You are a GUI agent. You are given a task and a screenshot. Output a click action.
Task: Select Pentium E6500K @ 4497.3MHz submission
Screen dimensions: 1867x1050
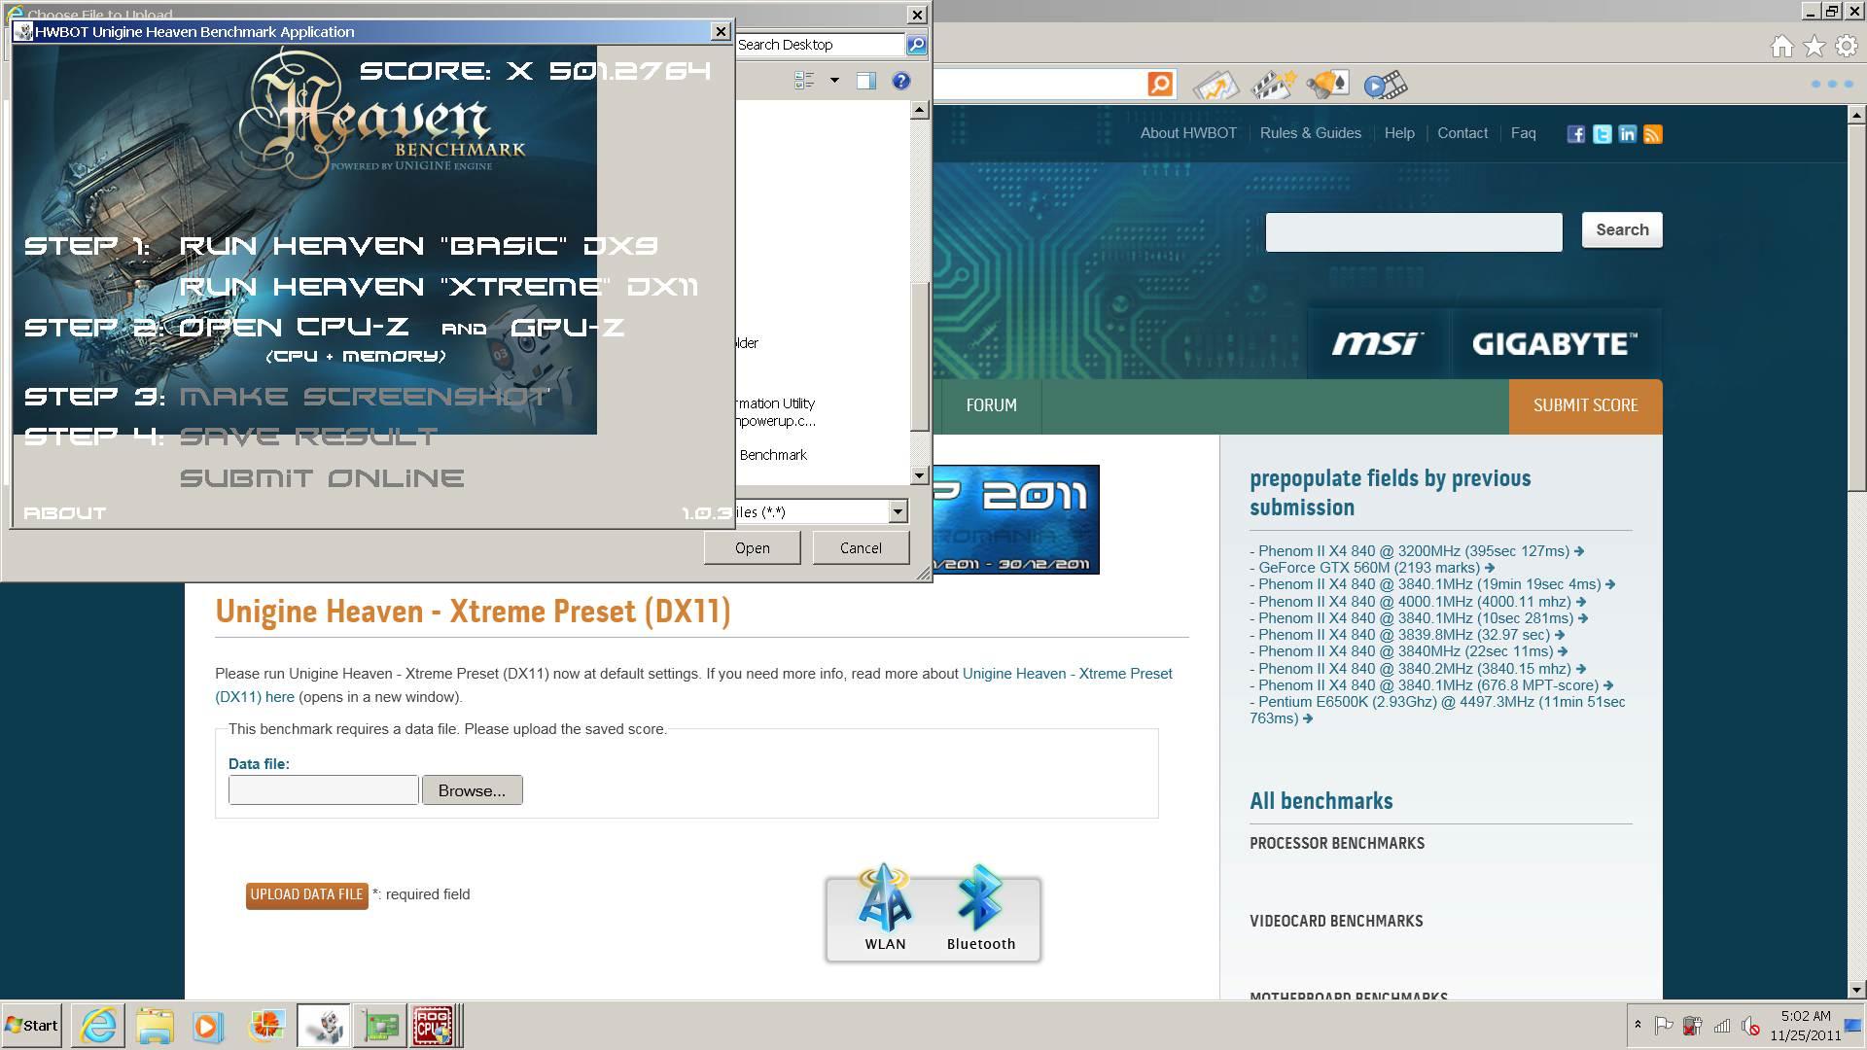click(x=1437, y=710)
